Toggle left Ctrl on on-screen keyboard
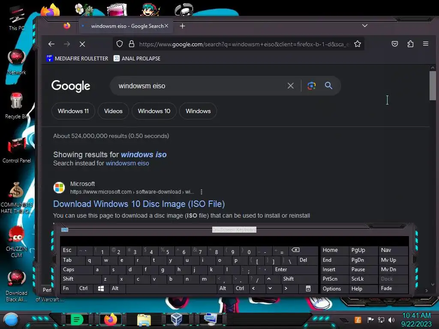This screenshot has width=439, height=329. (x=85, y=288)
